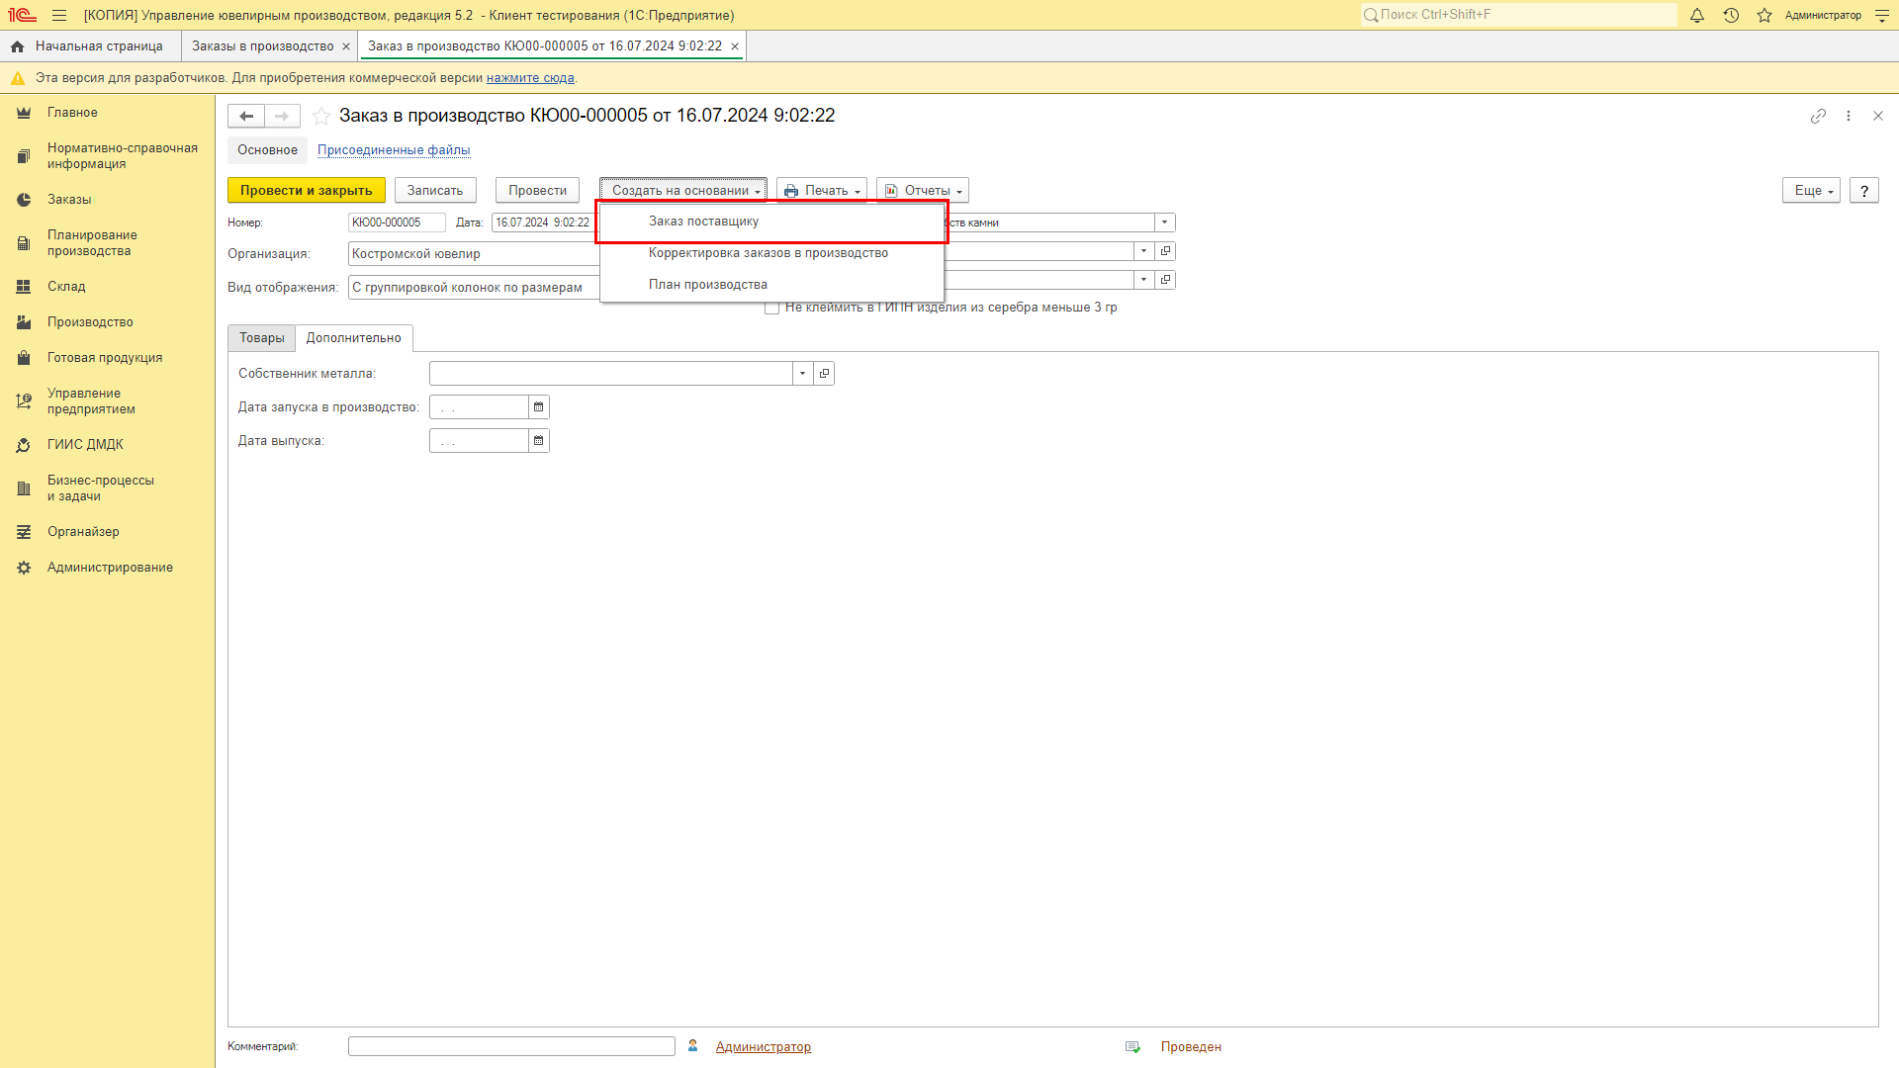Open Администрирование section in sidebar
Image resolution: width=1899 pixels, height=1068 pixels.
(x=110, y=568)
